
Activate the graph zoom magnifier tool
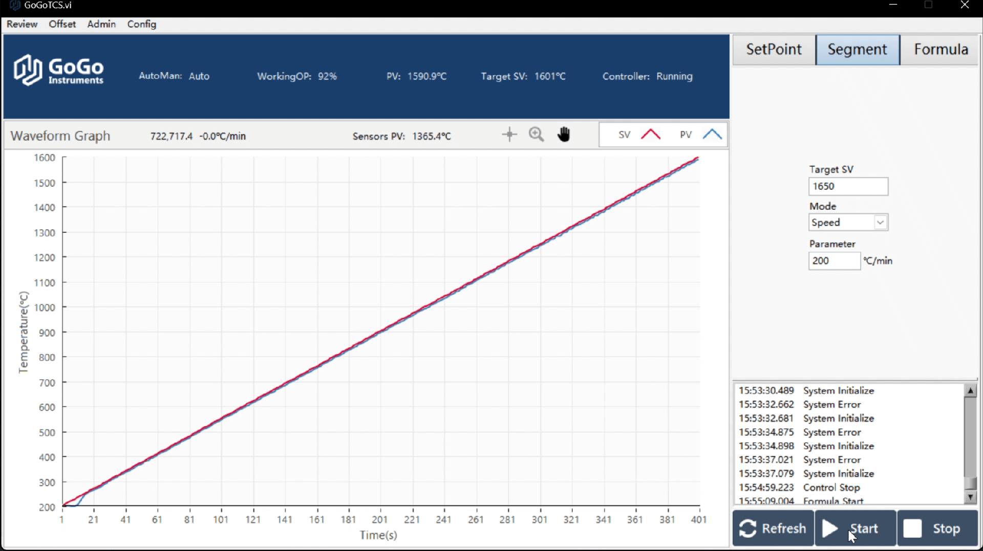(536, 135)
